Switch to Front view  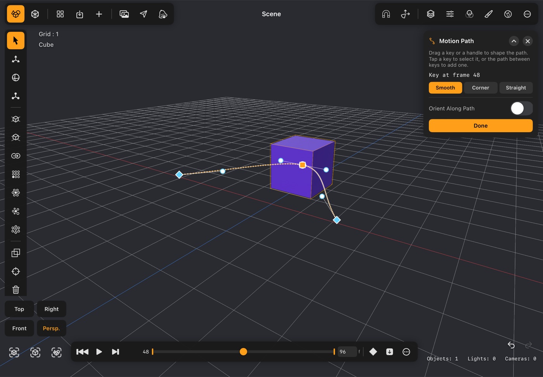coord(19,328)
